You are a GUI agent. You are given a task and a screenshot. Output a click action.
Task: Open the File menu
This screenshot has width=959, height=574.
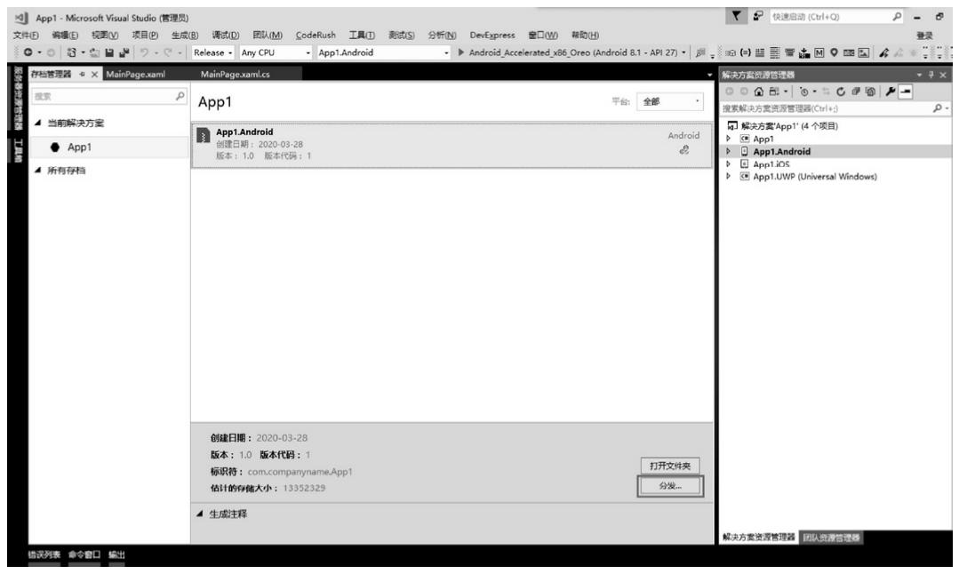pos(26,35)
